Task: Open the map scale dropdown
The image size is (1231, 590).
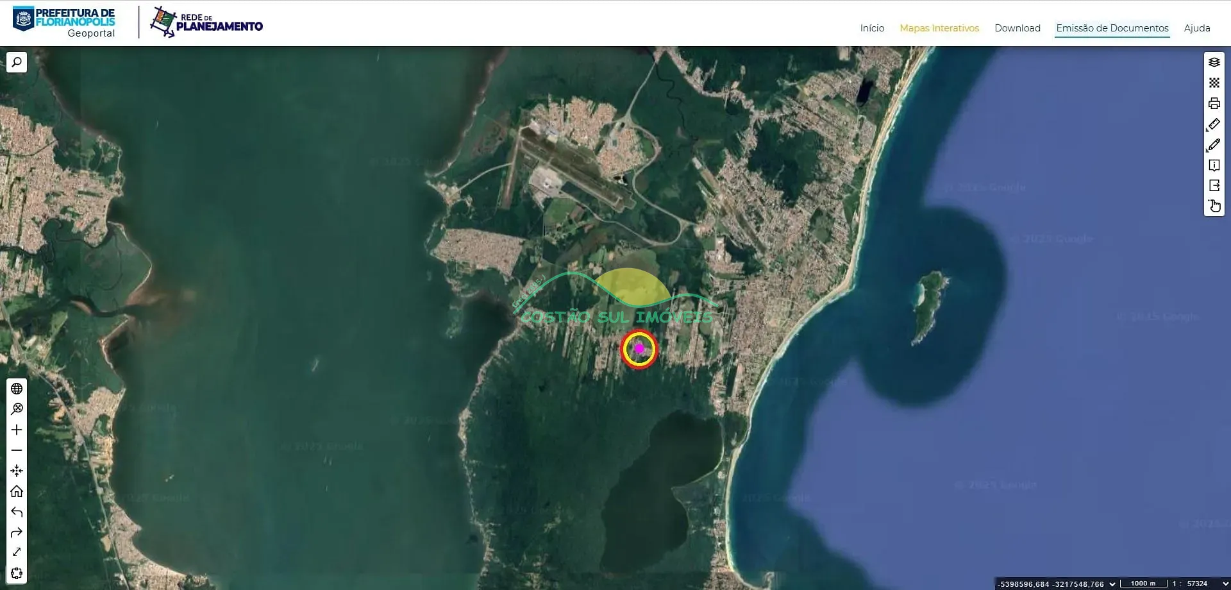Action: tap(1225, 584)
